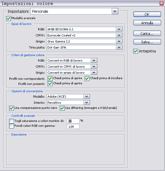This screenshot has height=171, width=165.
Task: Close the Impostazioni colore dialog
Action: [x=162, y=3]
